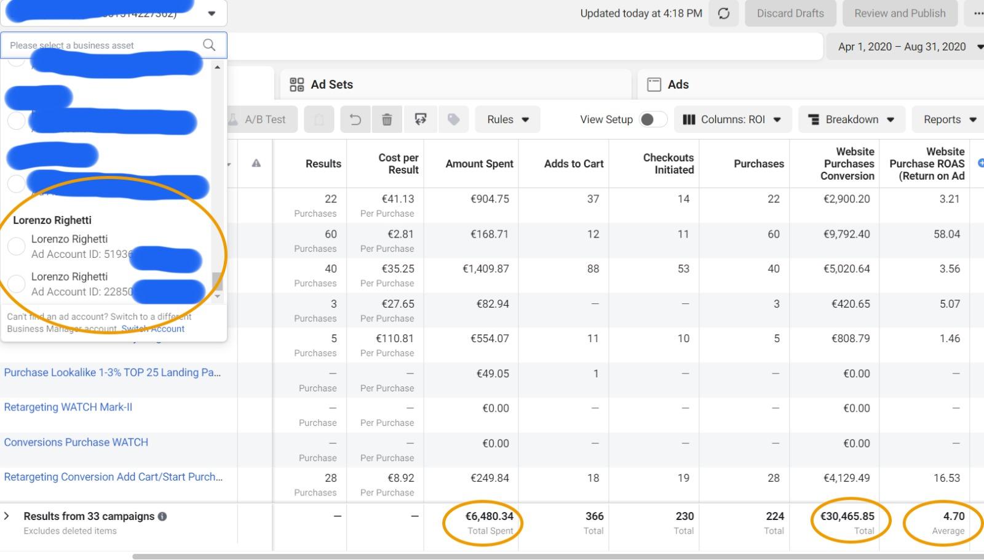Click the info icon beside campaigns results

(162, 516)
